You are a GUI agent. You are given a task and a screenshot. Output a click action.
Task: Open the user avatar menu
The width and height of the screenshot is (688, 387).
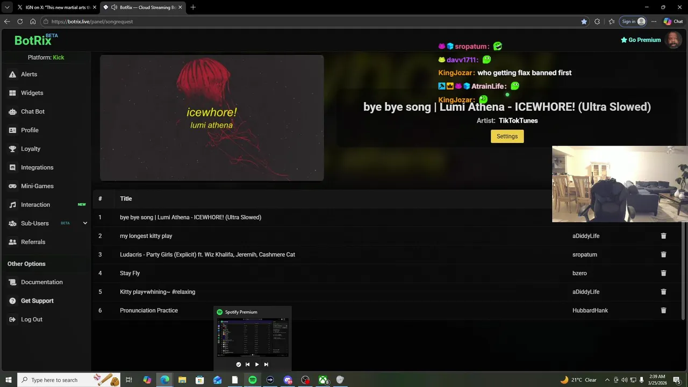coord(673,40)
